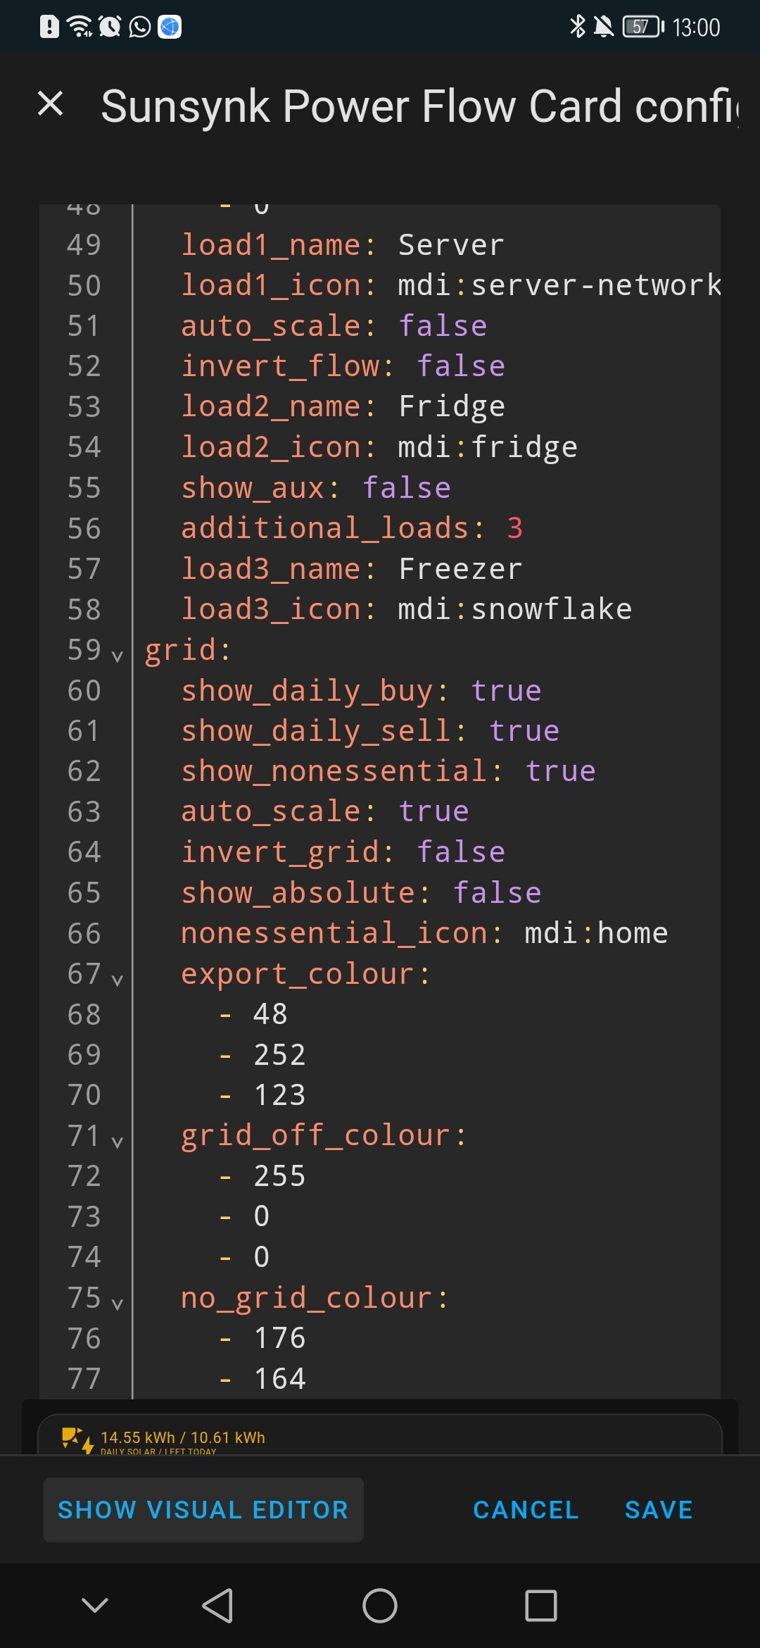Save the card configuration
This screenshot has height=1648, width=760.
tap(659, 1509)
